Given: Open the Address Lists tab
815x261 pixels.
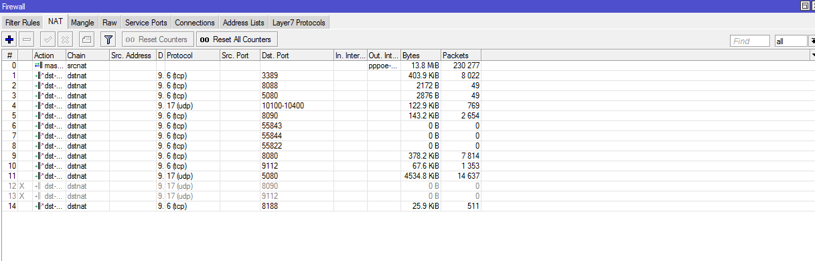Looking at the screenshot, I should 243,23.
